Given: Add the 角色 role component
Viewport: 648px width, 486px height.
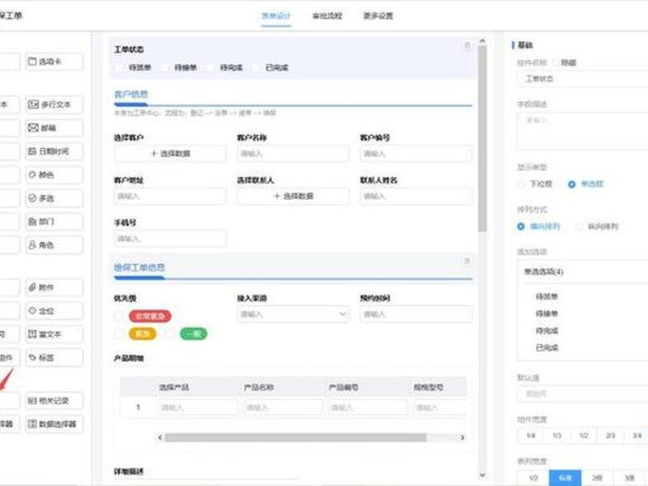Looking at the screenshot, I should [x=54, y=245].
